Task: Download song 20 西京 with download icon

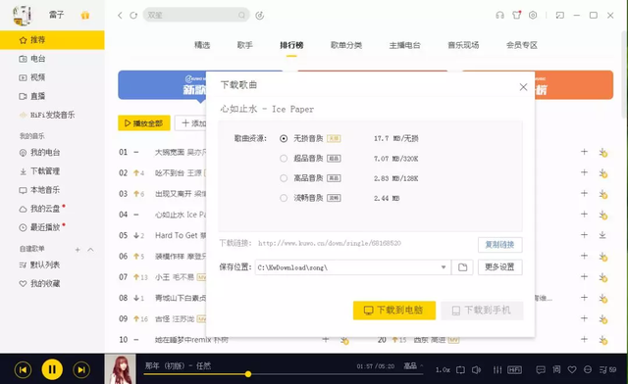Action: click(x=602, y=340)
